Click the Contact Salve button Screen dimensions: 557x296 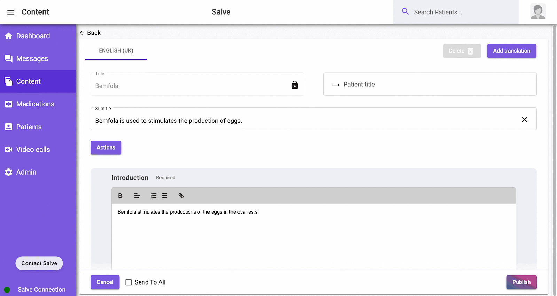[x=39, y=263]
